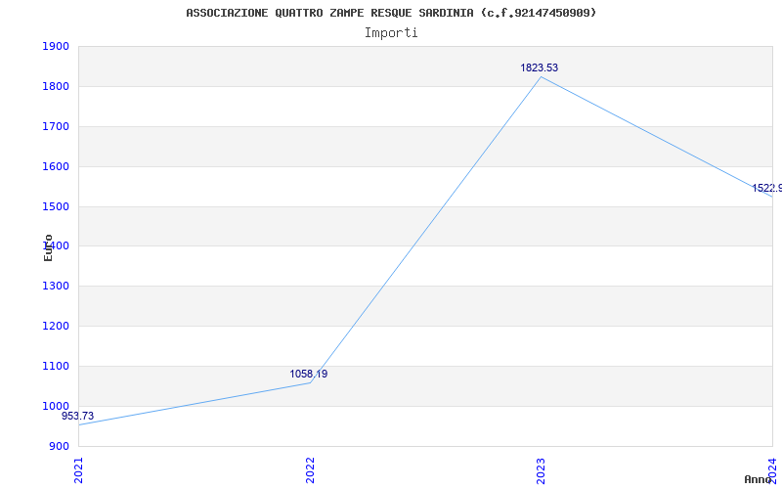Click the 1000 y-axis tick label
The image size is (782, 489).
[56, 406]
